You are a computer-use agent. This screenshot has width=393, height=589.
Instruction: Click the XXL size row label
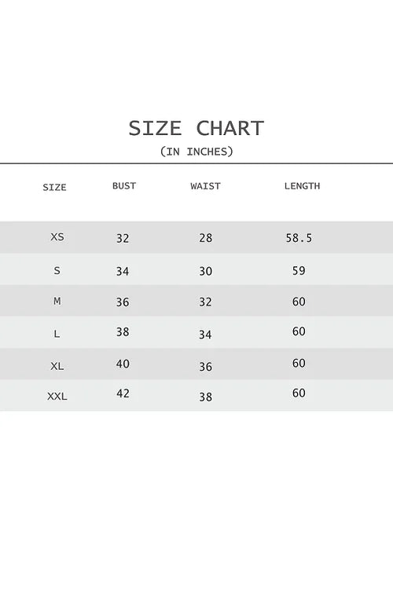[x=57, y=396]
